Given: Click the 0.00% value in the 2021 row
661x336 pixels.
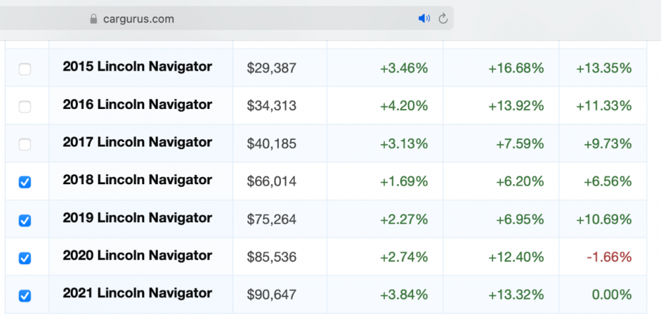Looking at the screenshot, I should 611,295.
